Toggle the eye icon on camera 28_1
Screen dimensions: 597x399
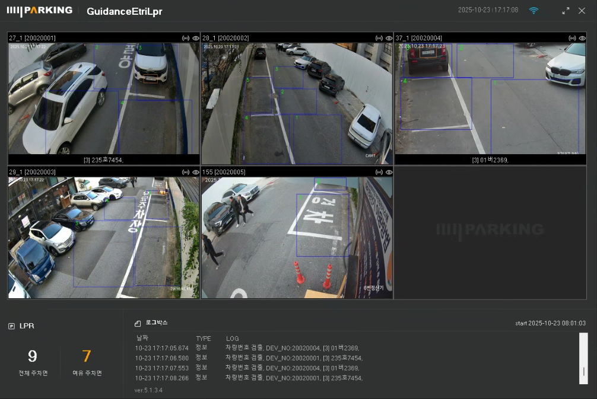click(389, 38)
